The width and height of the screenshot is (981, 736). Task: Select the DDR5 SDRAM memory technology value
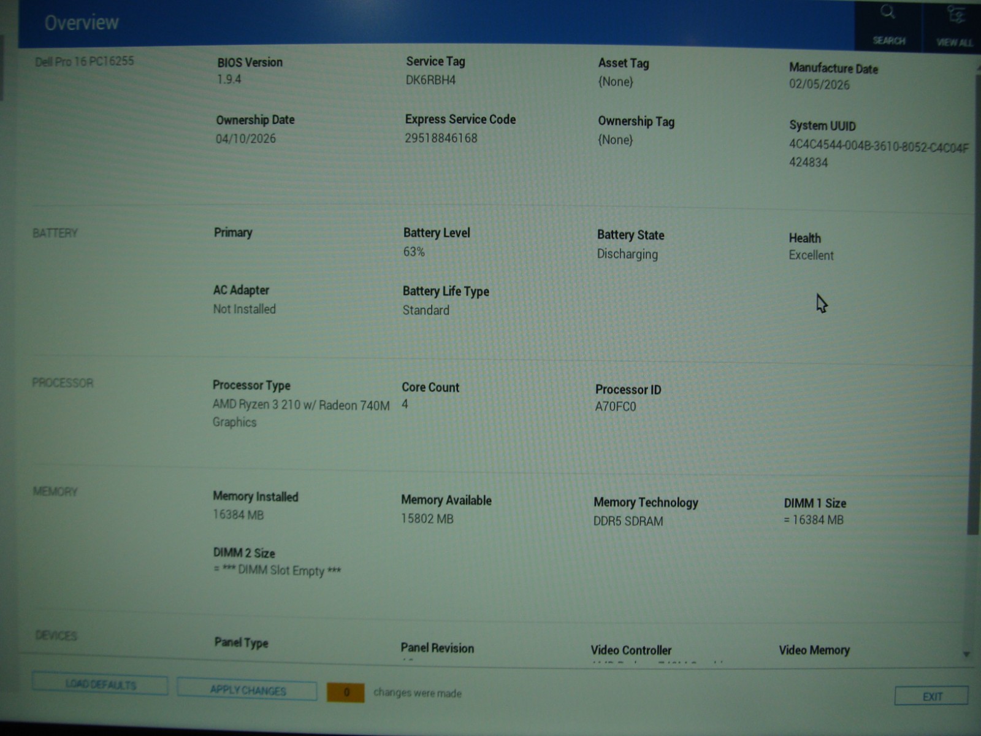pyautogui.click(x=628, y=521)
